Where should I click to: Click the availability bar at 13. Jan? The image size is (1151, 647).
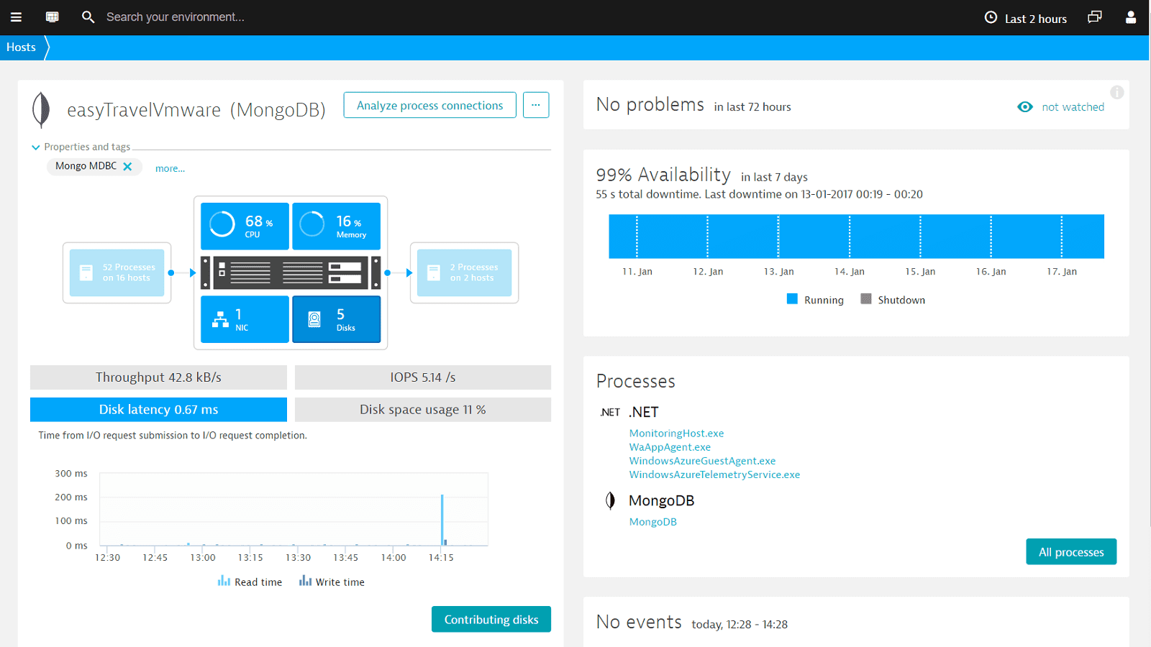[778, 237]
